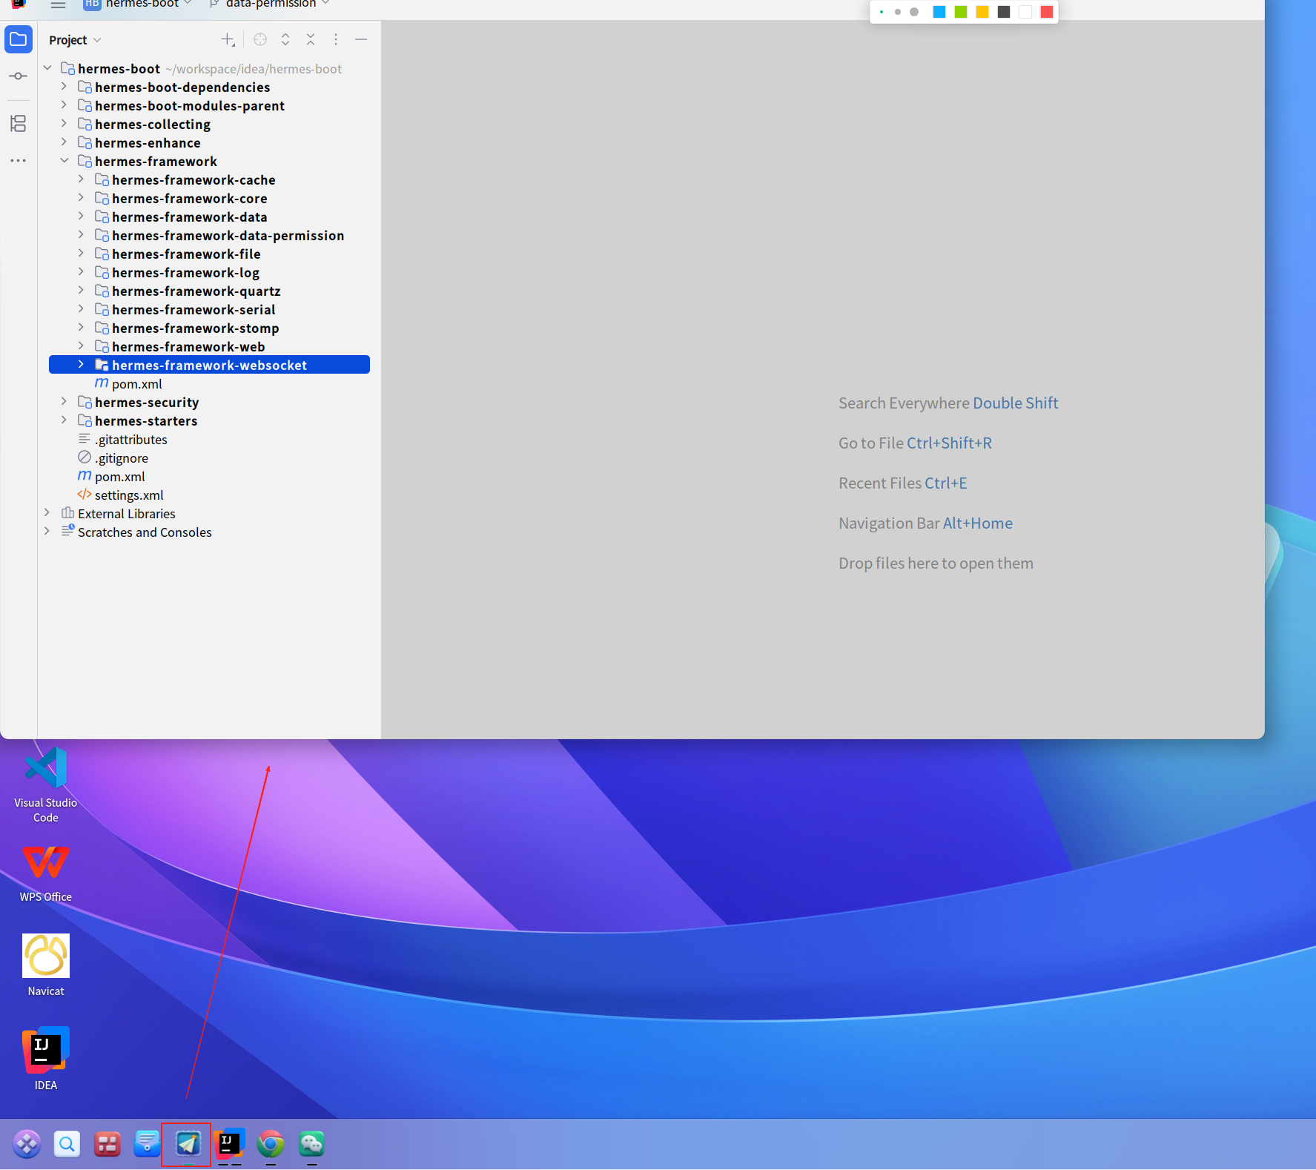The height and width of the screenshot is (1170, 1316).
Task: Pick the blue color swatch
Action: tap(939, 12)
